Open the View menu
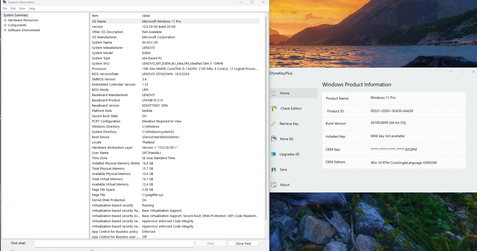This screenshot has width=477, height=251. [x=22, y=9]
